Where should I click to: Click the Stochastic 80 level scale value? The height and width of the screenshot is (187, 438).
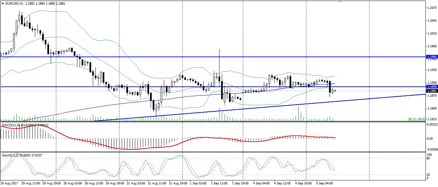428,158
